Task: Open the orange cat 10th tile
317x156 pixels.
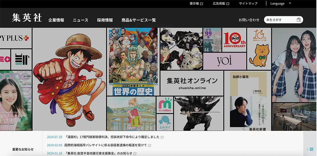Action: pos(259,49)
